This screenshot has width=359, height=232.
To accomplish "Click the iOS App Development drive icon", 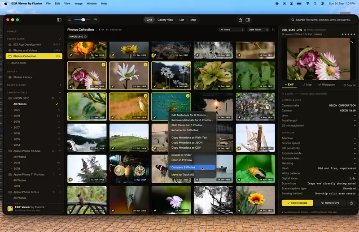I will pyautogui.click(x=10, y=45).
